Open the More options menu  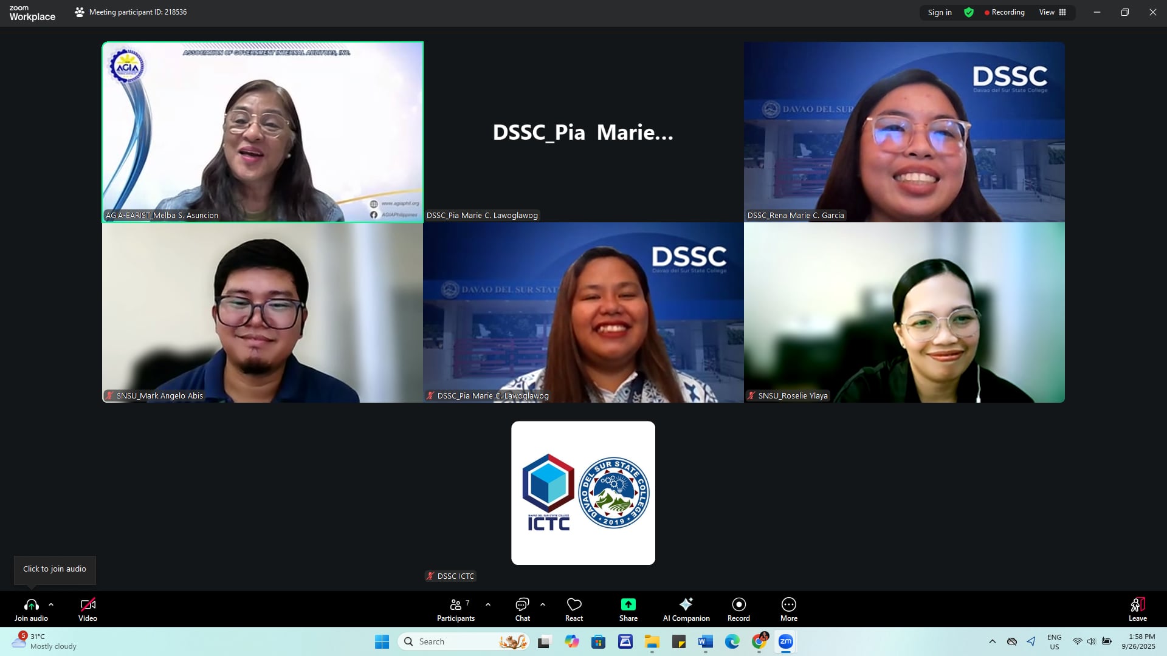click(x=788, y=605)
